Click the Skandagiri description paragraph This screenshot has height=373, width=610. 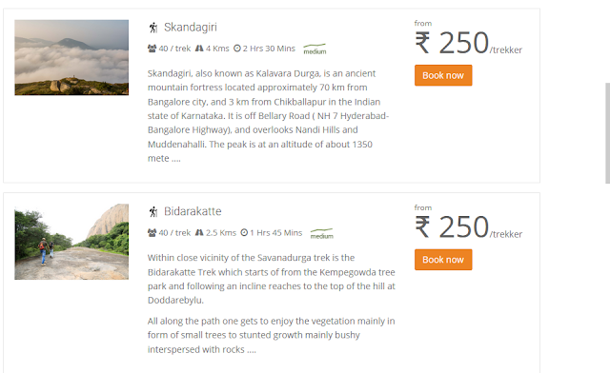click(268, 116)
